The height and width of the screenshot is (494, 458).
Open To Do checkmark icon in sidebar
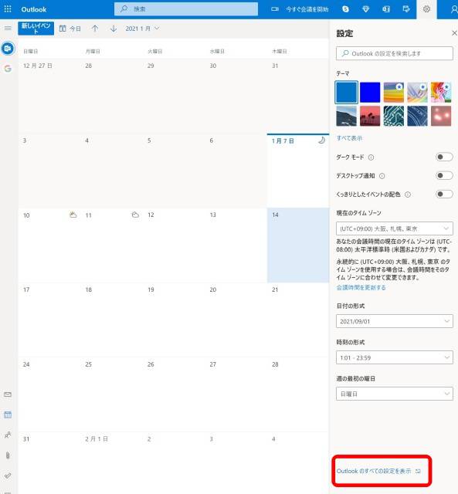coord(8,475)
